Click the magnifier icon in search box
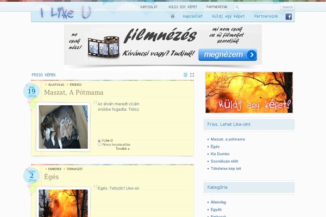Viewport: 326px width, 217px height. pos(237,7)
